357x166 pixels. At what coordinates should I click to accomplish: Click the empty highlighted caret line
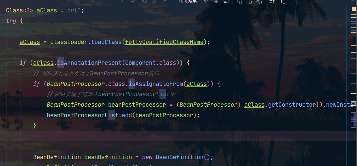click(x=173, y=136)
